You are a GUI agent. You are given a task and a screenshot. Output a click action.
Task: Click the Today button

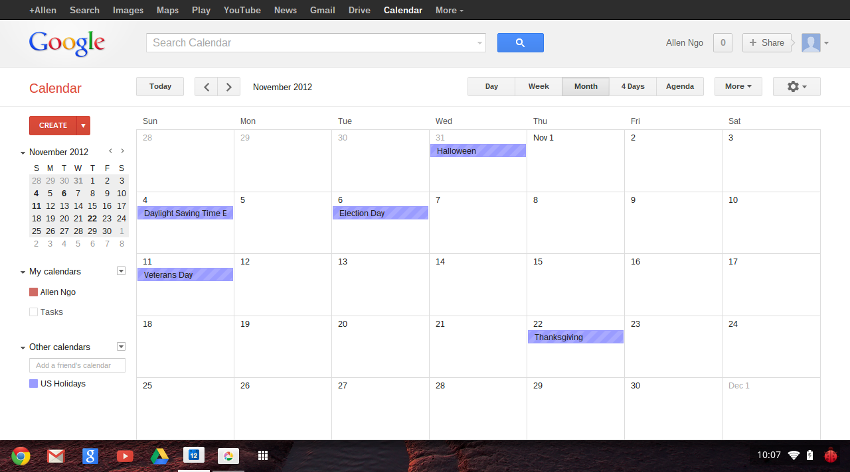point(160,87)
